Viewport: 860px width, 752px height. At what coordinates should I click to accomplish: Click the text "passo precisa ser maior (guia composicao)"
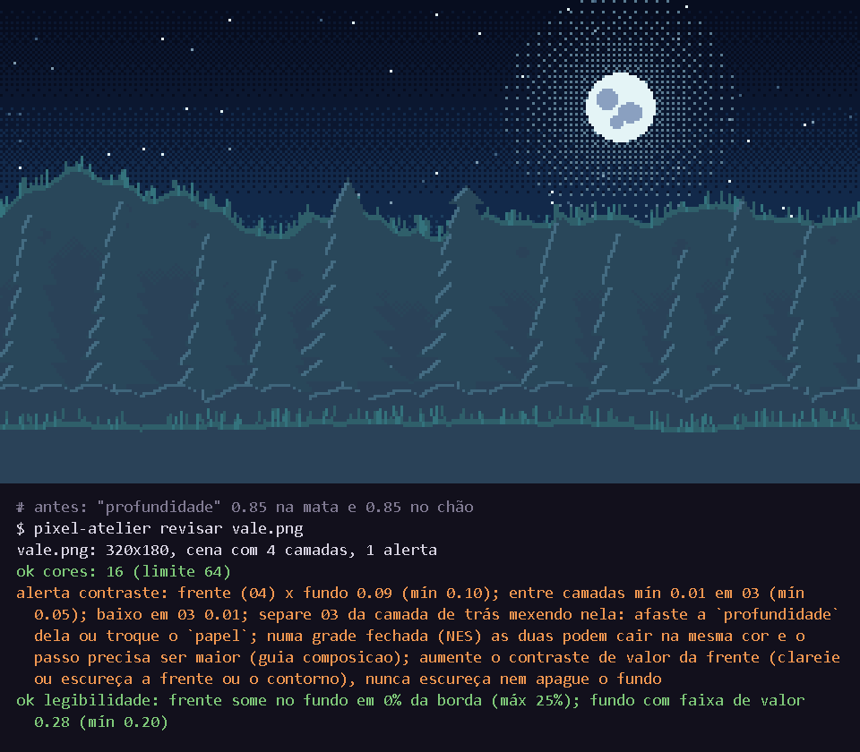click(x=222, y=657)
